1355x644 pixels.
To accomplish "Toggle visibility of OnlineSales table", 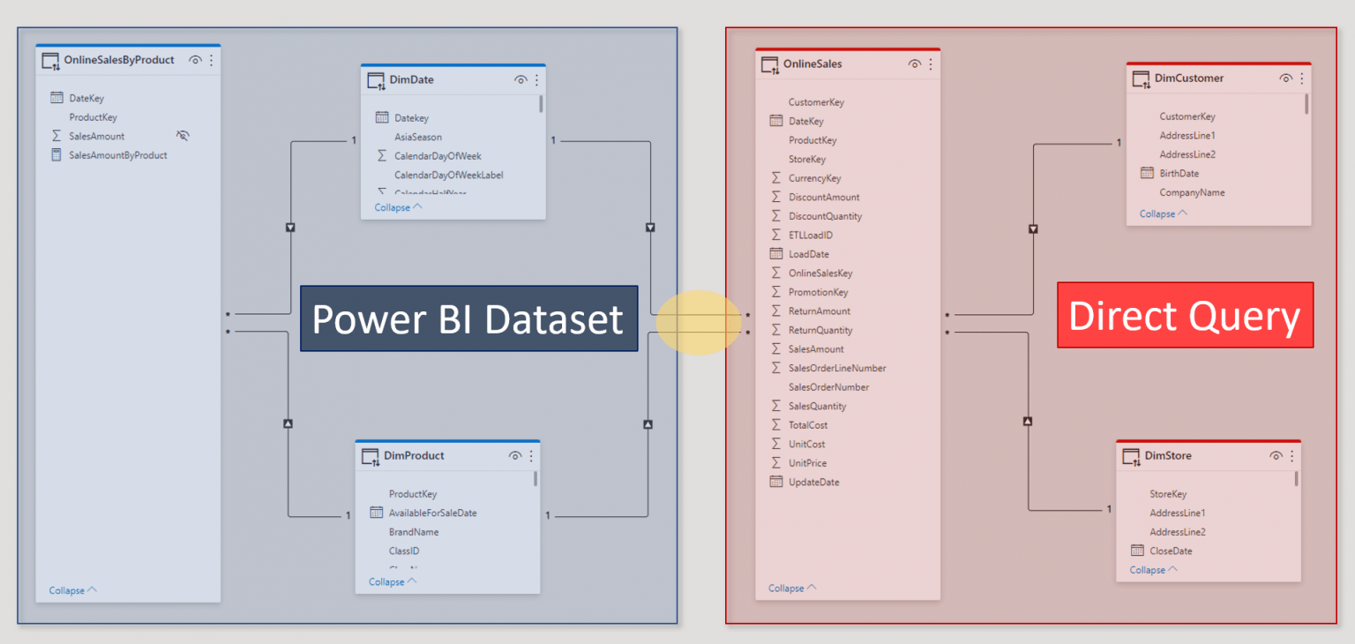I will click(915, 64).
